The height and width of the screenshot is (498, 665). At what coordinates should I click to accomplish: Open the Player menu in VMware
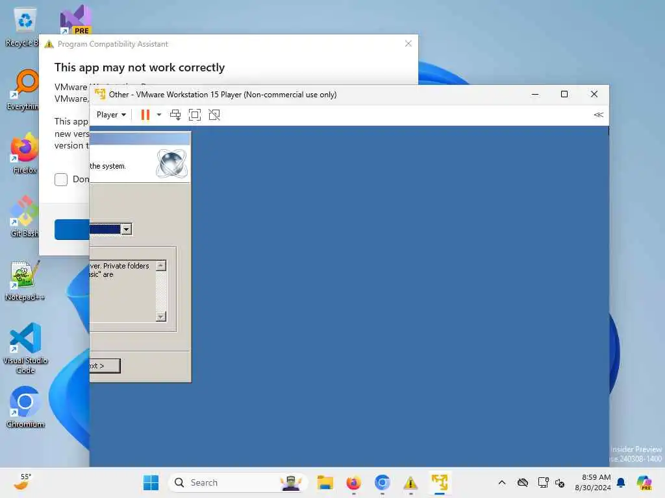pos(111,115)
